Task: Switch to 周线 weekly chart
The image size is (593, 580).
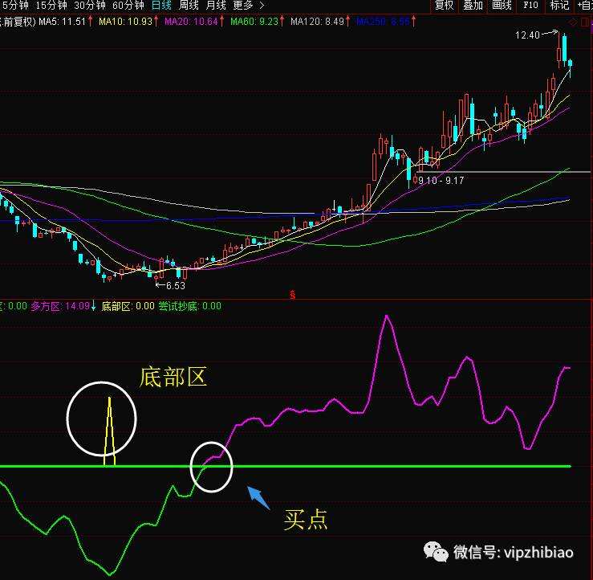Action: point(189,6)
